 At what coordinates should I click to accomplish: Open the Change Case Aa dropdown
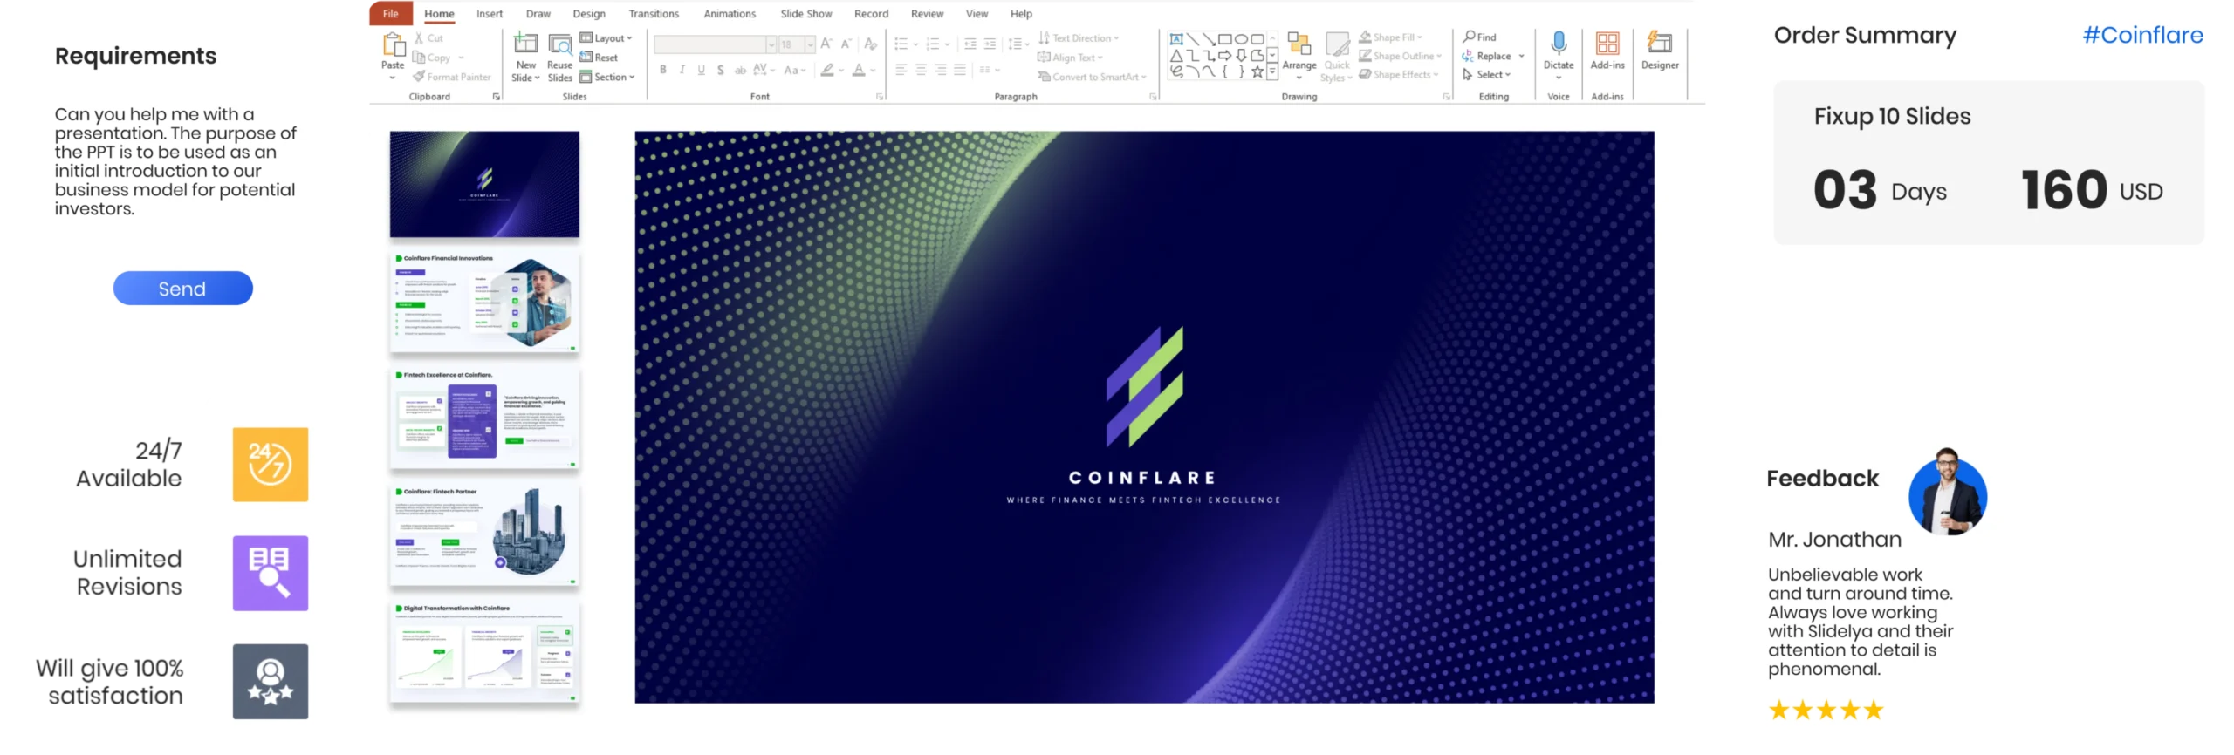795,70
